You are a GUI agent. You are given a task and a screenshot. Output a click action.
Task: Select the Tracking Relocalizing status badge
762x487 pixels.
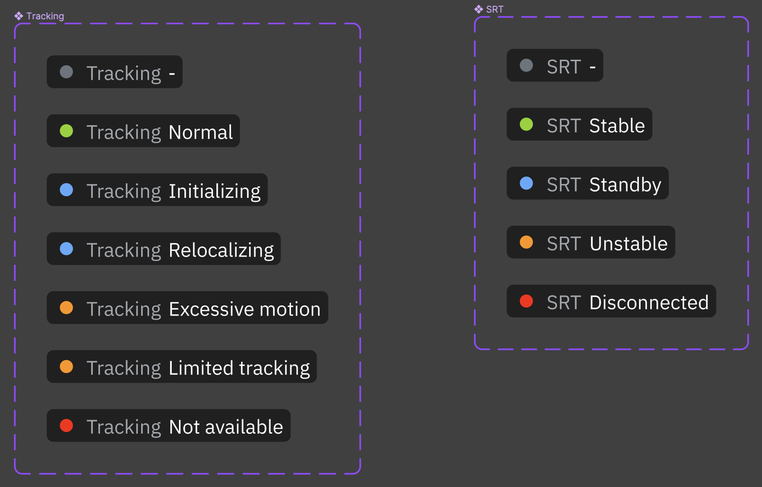tap(163, 249)
